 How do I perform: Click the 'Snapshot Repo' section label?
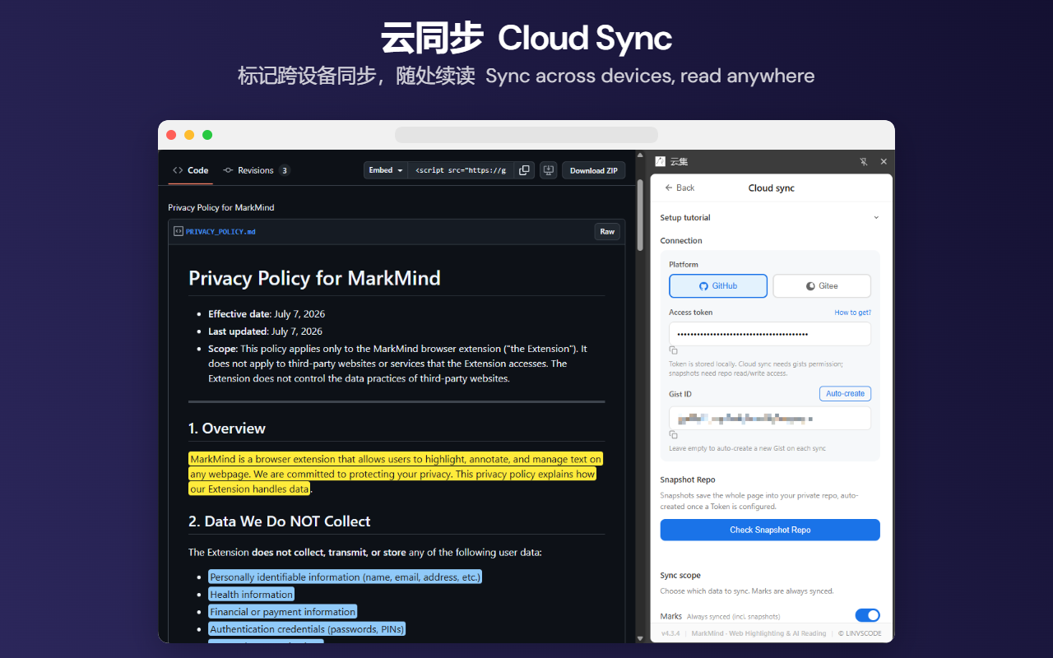tap(688, 480)
